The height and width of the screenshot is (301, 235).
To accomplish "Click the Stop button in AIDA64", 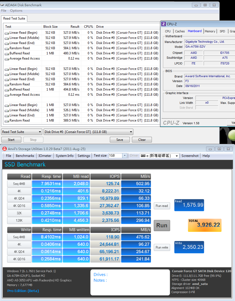I will point(33,140).
